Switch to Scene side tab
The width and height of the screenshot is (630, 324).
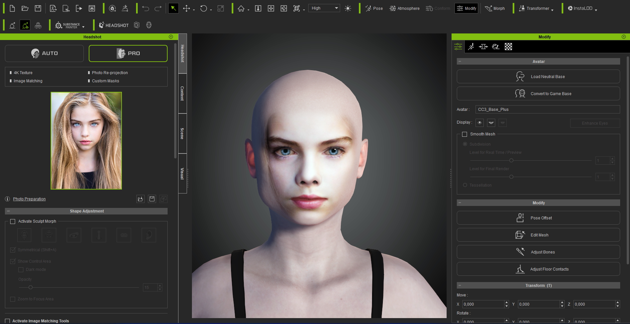tap(182, 133)
